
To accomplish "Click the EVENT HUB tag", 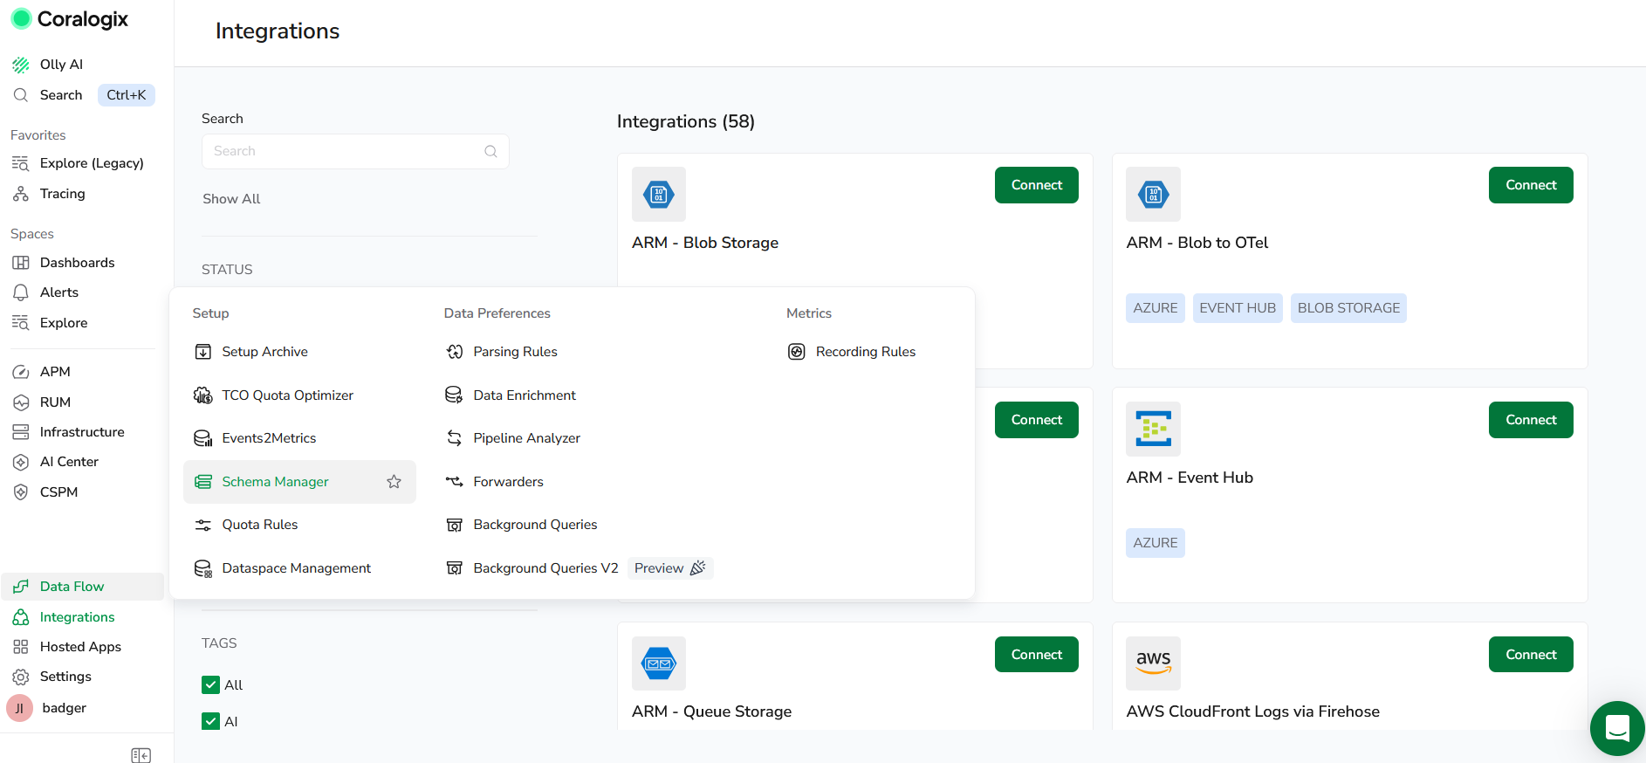I will point(1238,308).
